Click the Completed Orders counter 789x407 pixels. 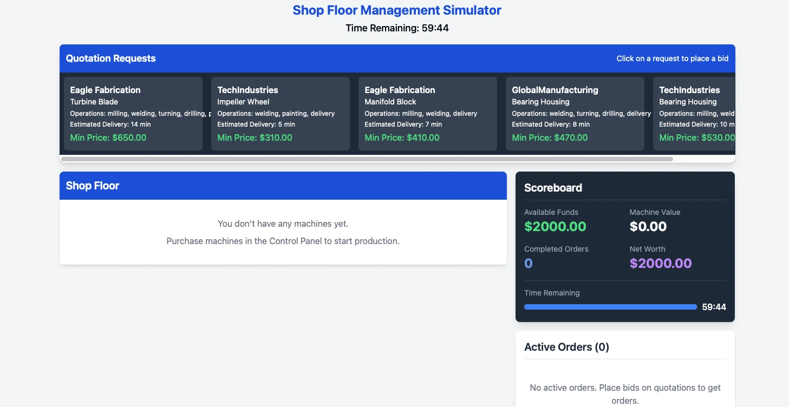click(x=527, y=264)
